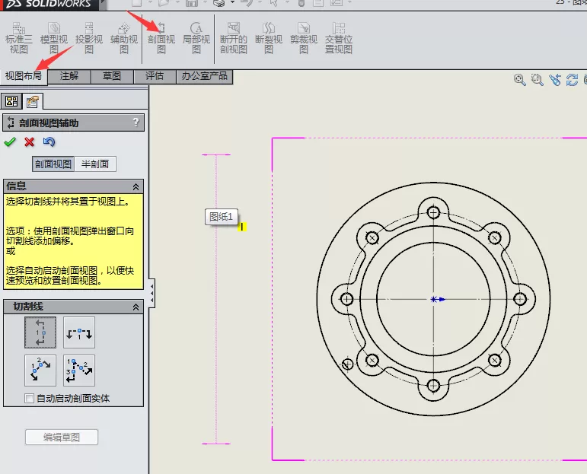Open the 视图布局 (View Layout) tab

click(24, 76)
